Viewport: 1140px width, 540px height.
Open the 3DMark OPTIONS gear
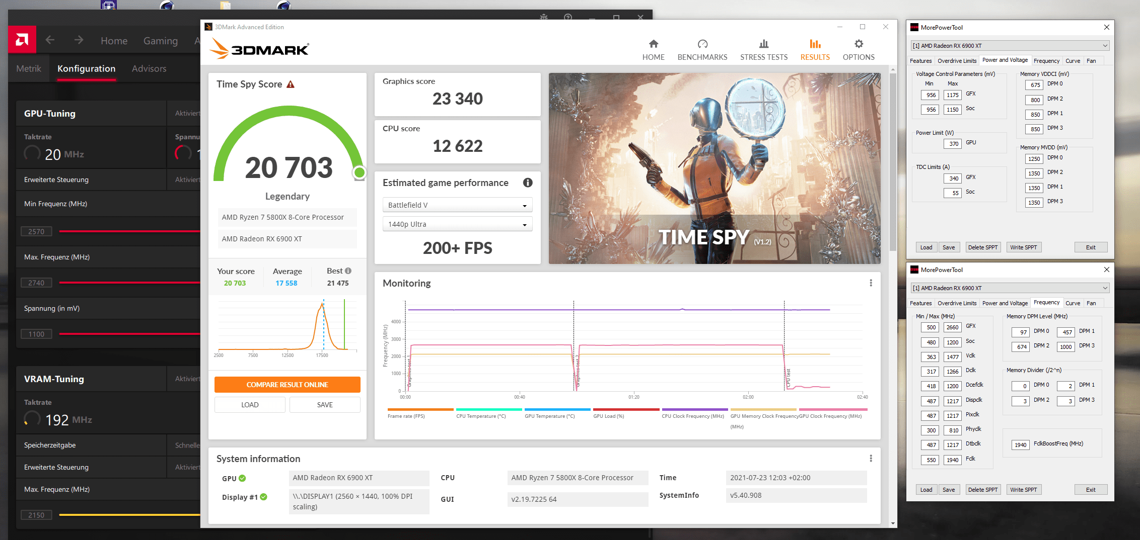coord(859,50)
